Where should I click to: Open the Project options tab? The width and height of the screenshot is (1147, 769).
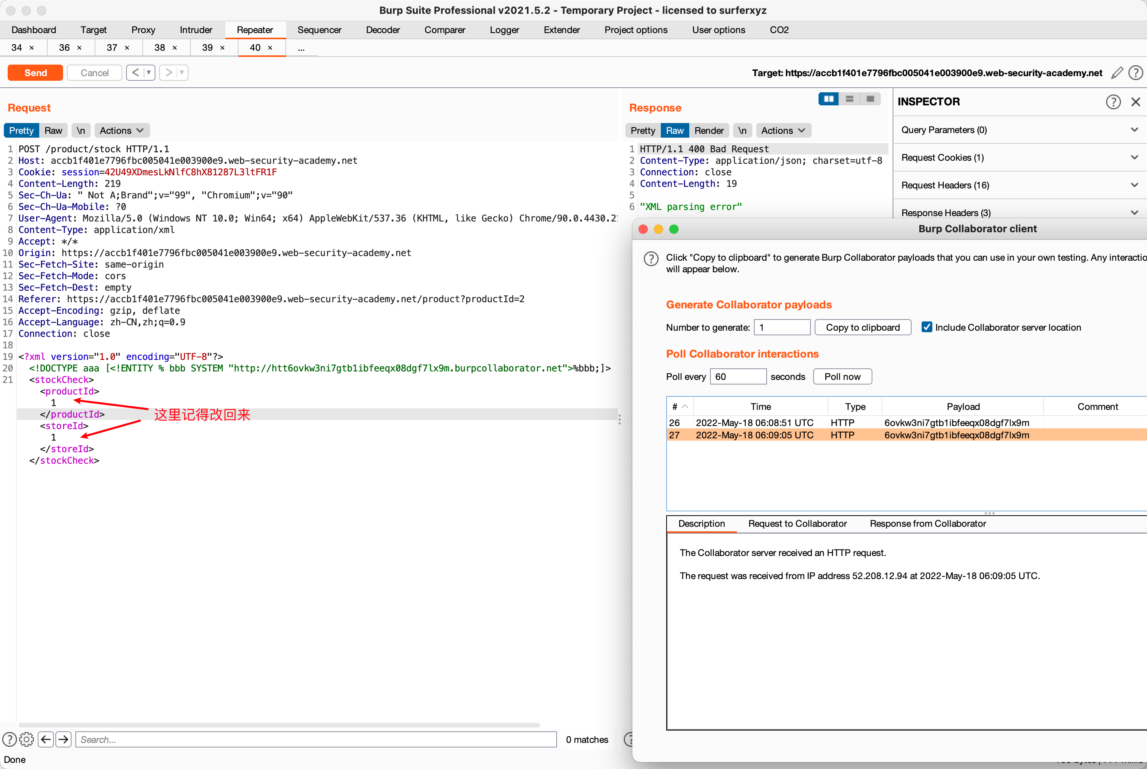coord(636,30)
